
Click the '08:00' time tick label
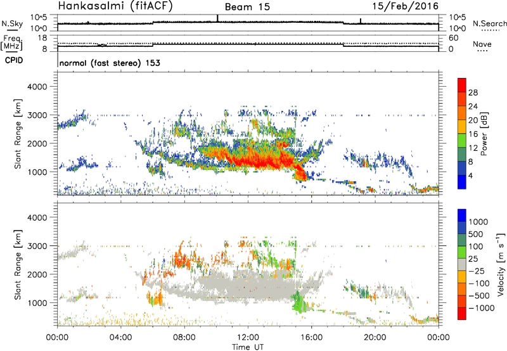(x=184, y=338)
